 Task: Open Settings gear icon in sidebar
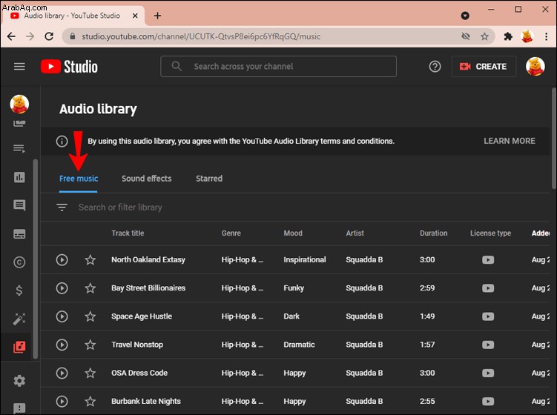[19, 381]
